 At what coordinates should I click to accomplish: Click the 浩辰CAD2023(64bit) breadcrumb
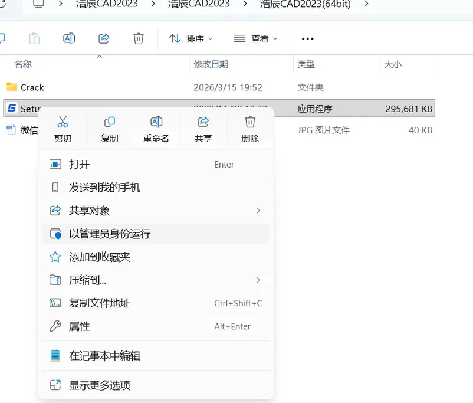(x=306, y=4)
